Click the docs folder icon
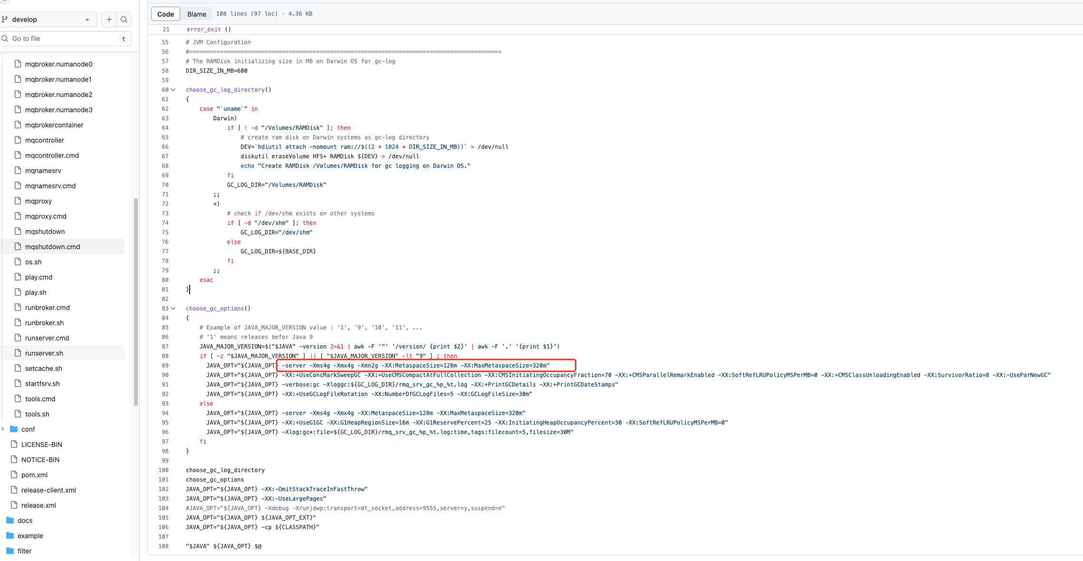Viewport: 1083px width, 561px height. pyautogui.click(x=10, y=521)
